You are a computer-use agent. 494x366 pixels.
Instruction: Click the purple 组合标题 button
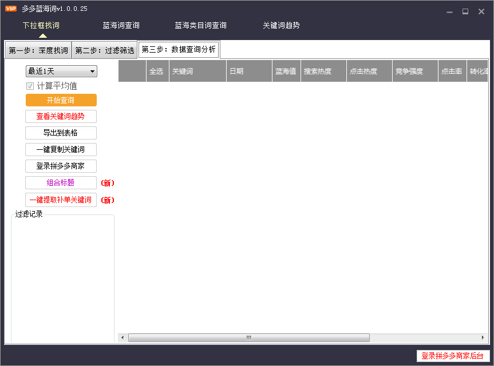[x=61, y=182]
